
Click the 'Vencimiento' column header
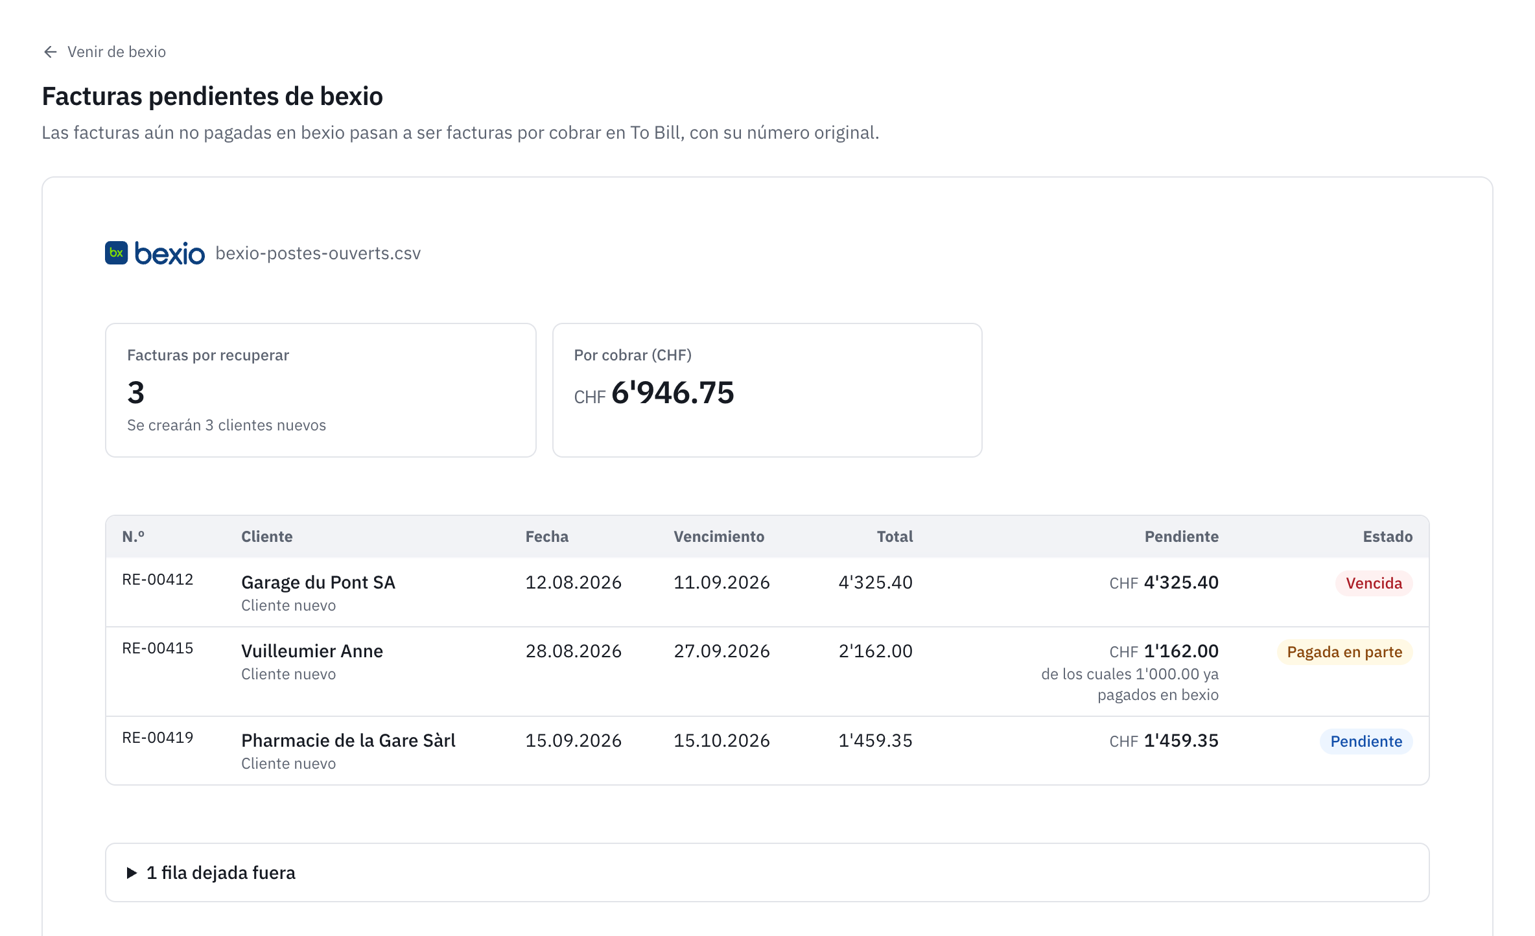pyautogui.click(x=719, y=537)
